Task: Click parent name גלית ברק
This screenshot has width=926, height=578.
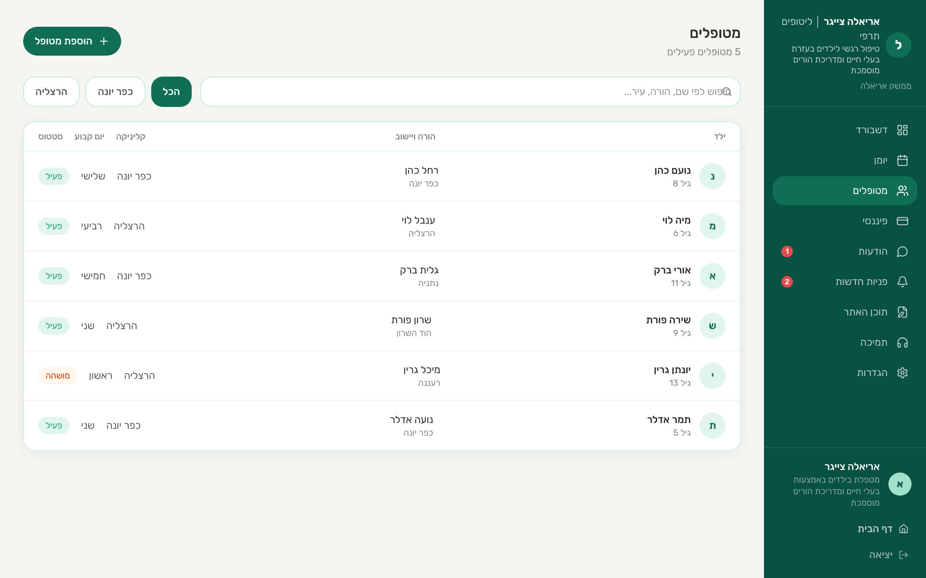Action: coord(419,270)
